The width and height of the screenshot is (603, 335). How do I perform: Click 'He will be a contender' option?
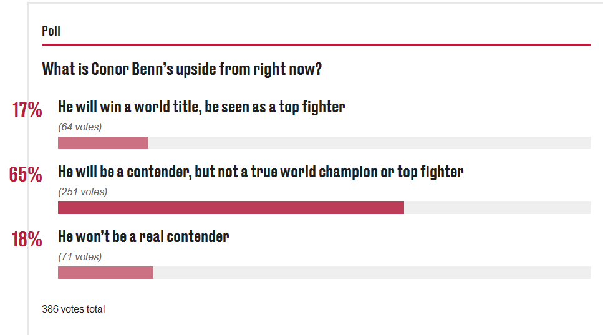261,172
